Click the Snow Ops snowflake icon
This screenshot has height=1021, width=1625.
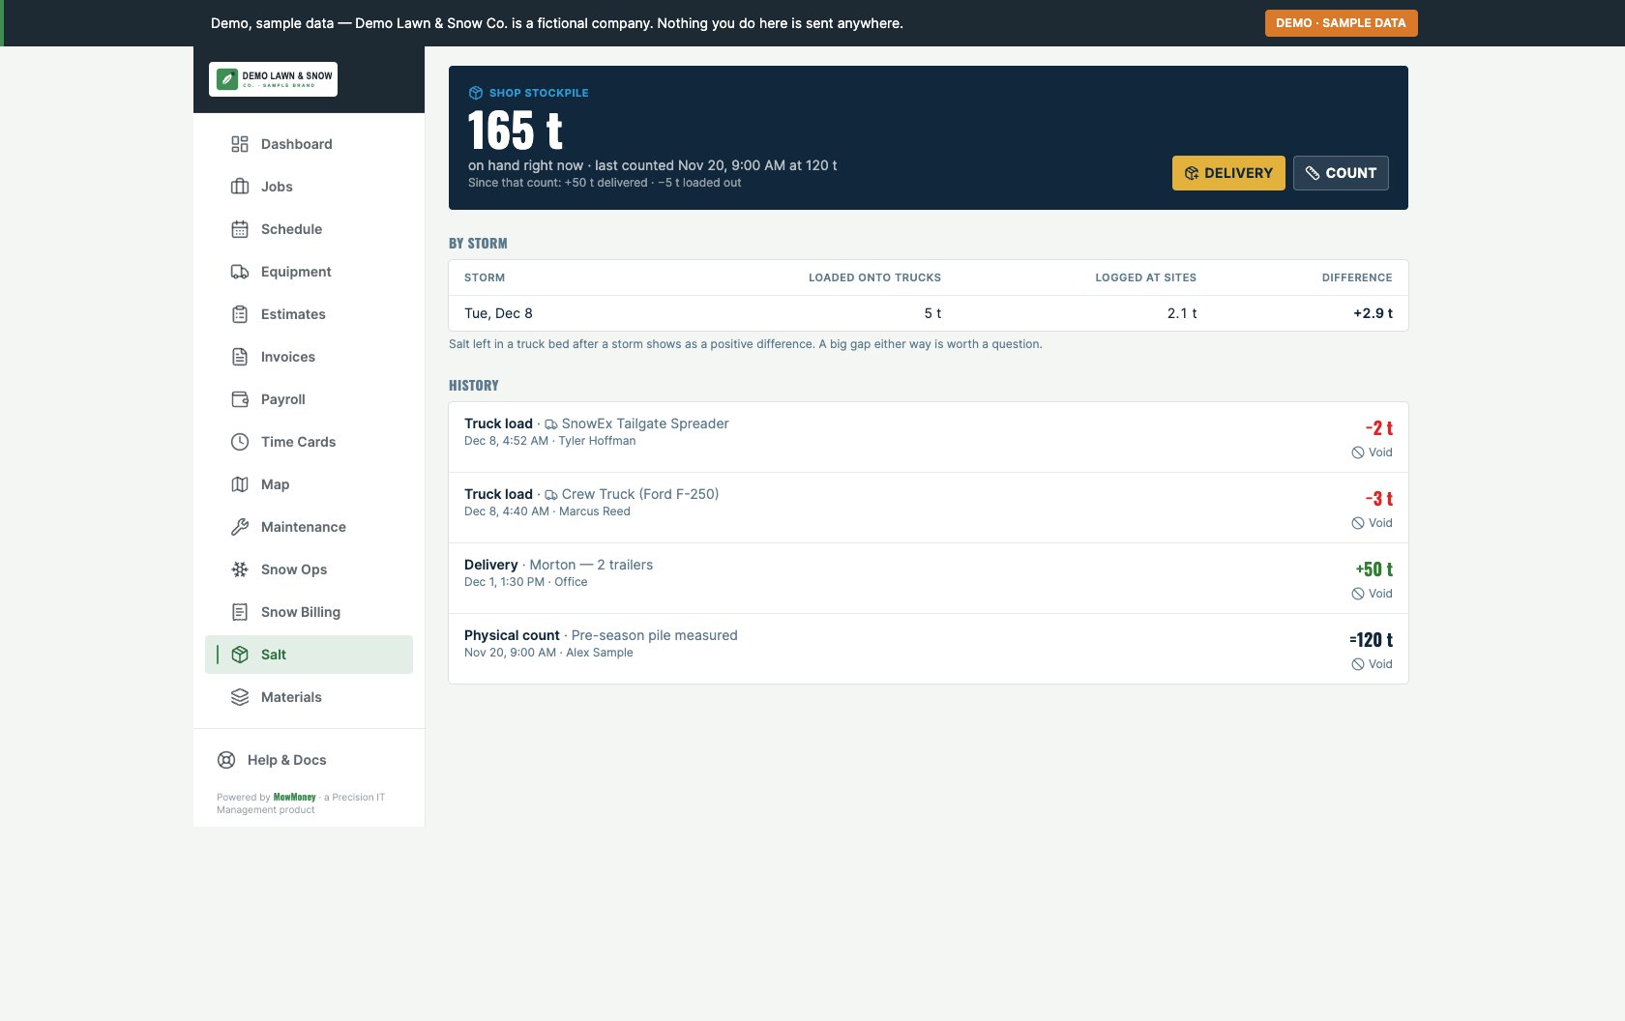pyautogui.click(x=240, y=569)
